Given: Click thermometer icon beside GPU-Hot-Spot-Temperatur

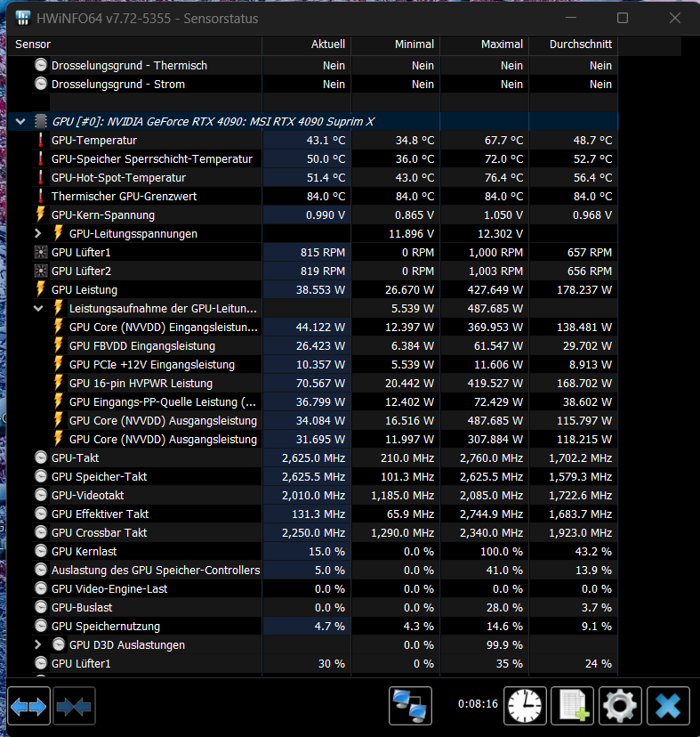Looking at the screenshot, I should 41,178.
